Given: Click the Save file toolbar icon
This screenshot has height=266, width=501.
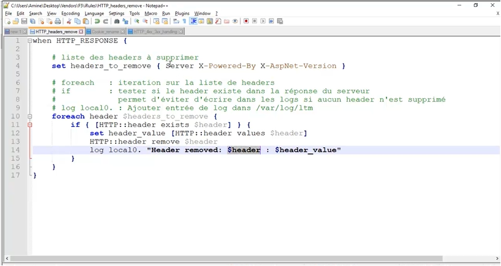Looking at the screenshot, I should pyautogui.click(x=24, y=21).
